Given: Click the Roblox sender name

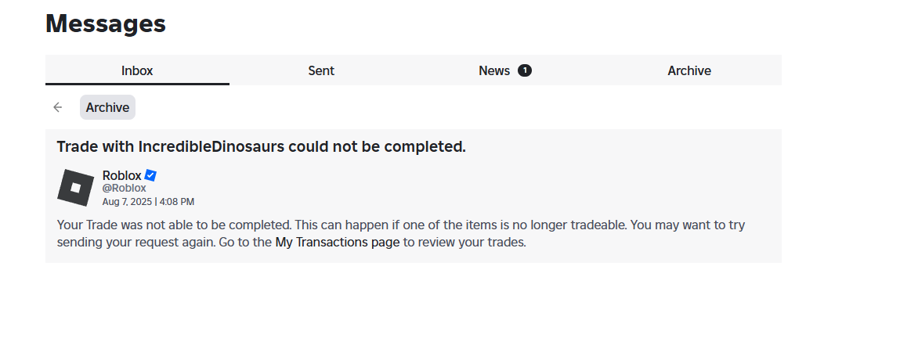Looking at the screenshot, I should pos(121,175).
